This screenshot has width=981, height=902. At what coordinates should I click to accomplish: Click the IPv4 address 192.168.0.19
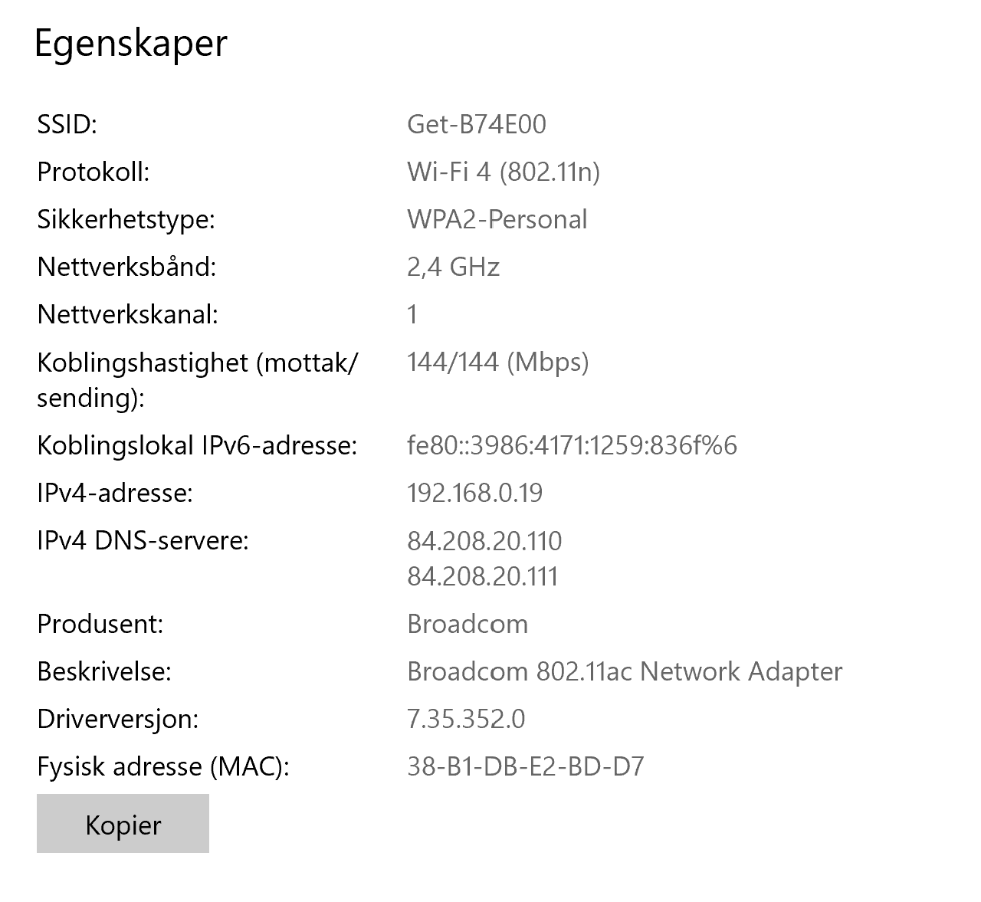click(474, 493)
